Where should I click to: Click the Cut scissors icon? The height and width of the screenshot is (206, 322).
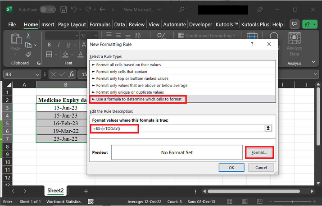28,36
